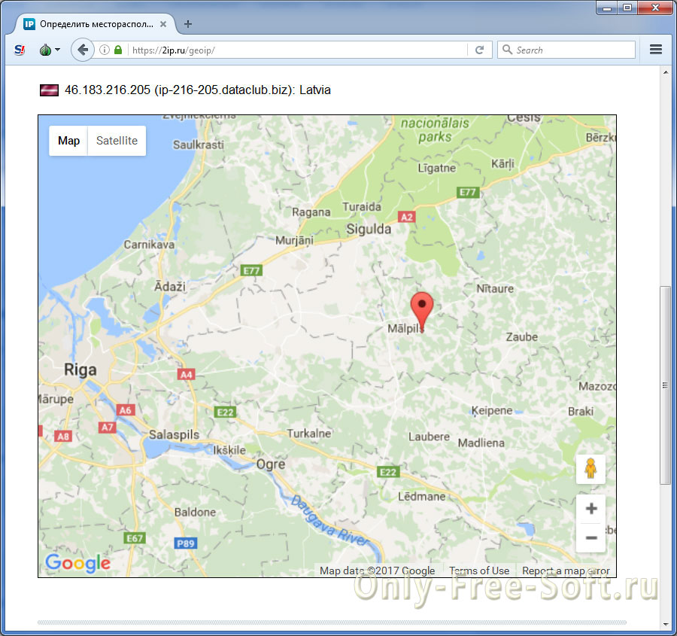Click the Google logo on the map
This screenshot has width=677, height=636.
point(77,563)
